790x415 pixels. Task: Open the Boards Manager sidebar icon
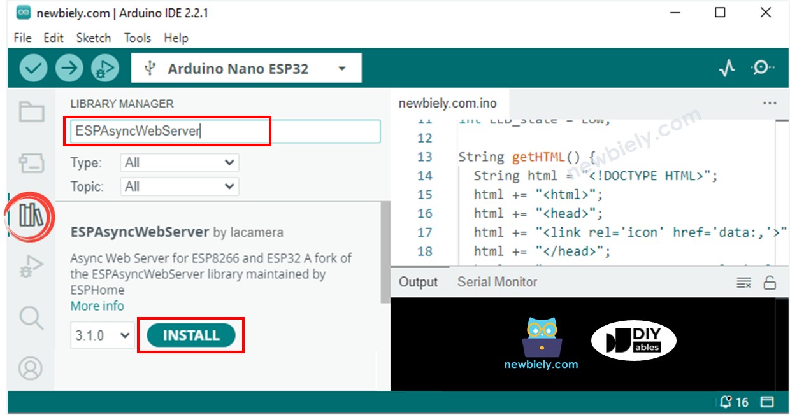click(31, 163)
